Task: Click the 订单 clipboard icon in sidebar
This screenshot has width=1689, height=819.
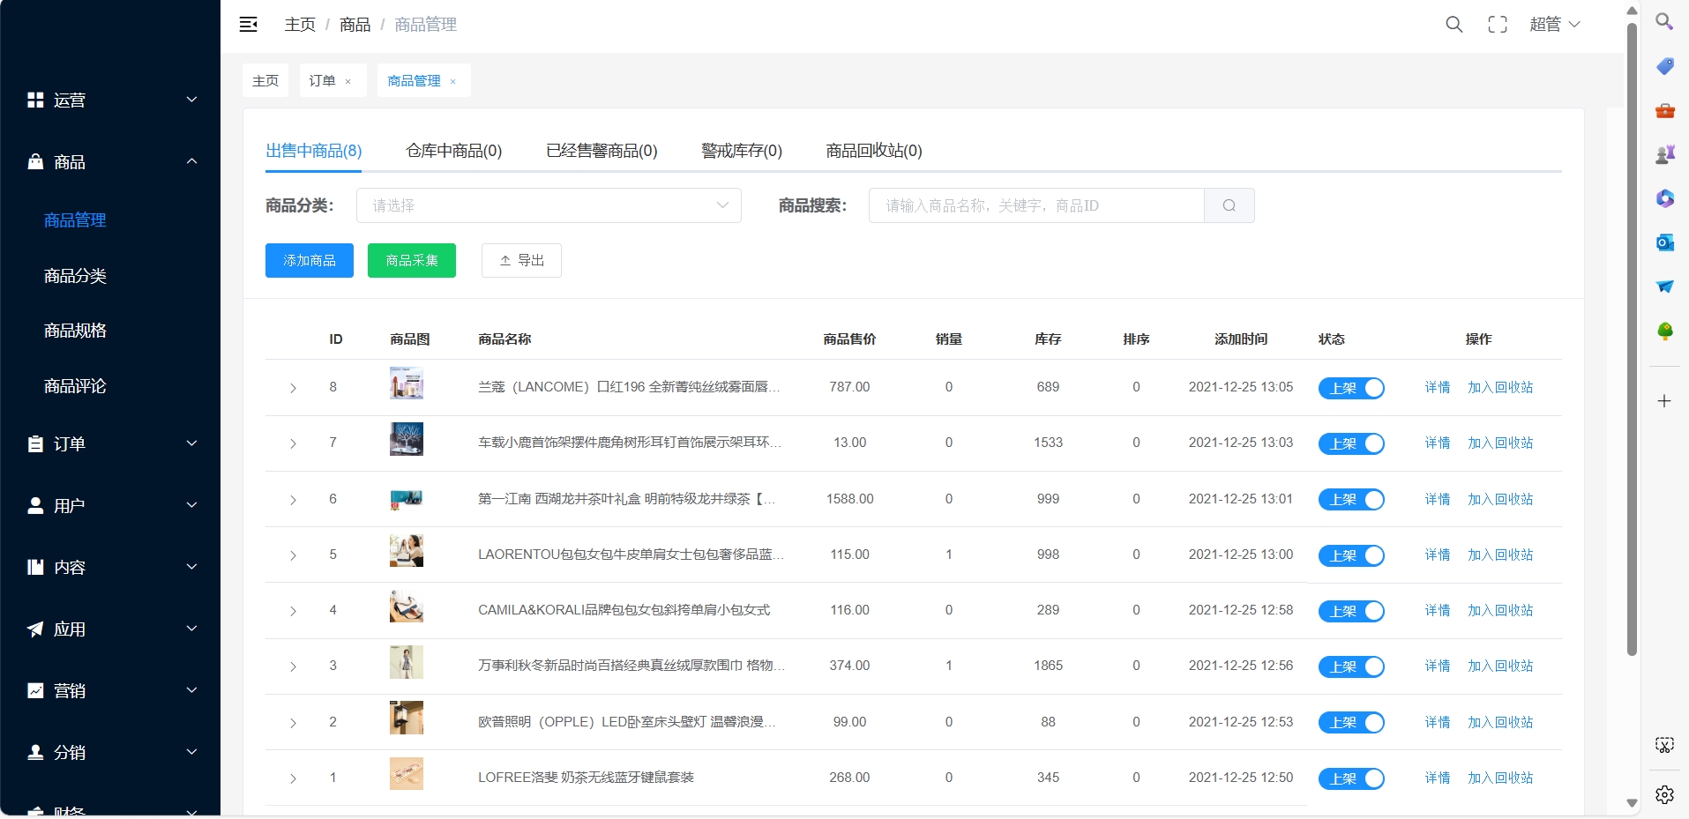Action: [35, 443]
